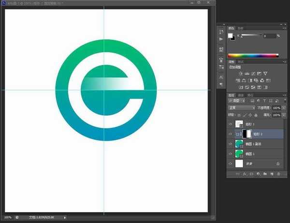Create a new group with folder icon
Screen dimensions: 290x223
tap(264, 173)
